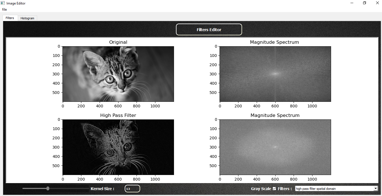Click the Filters Editor button
Screen dimensions: 382x196
tap(209, 29)
